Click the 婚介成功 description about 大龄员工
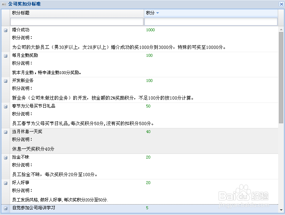 (119, 47)
